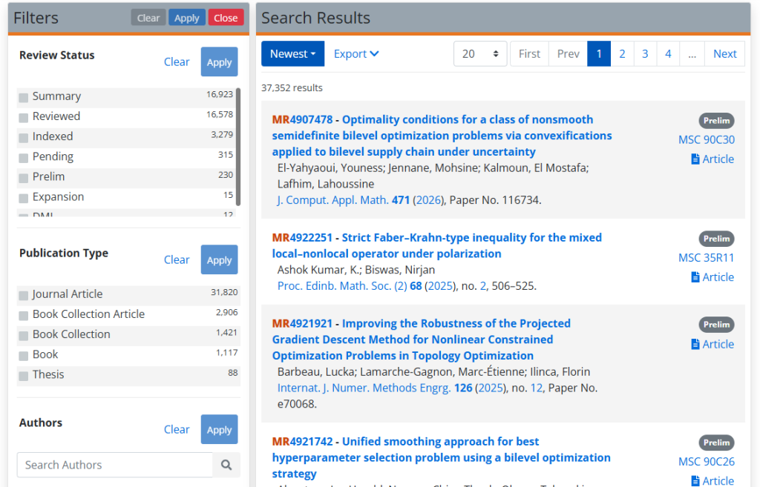Open Article icon for MR4907478
760x487 pixels.
pyautogui.click(x=695, y=159)
